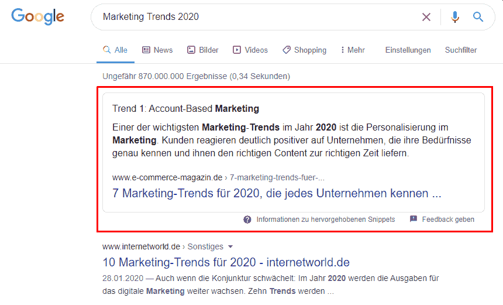The width and height of the screenshot is (503, 305).
Task: Click the date '28.01.2020' in the internetworld result
Action: tap(123, 278)
